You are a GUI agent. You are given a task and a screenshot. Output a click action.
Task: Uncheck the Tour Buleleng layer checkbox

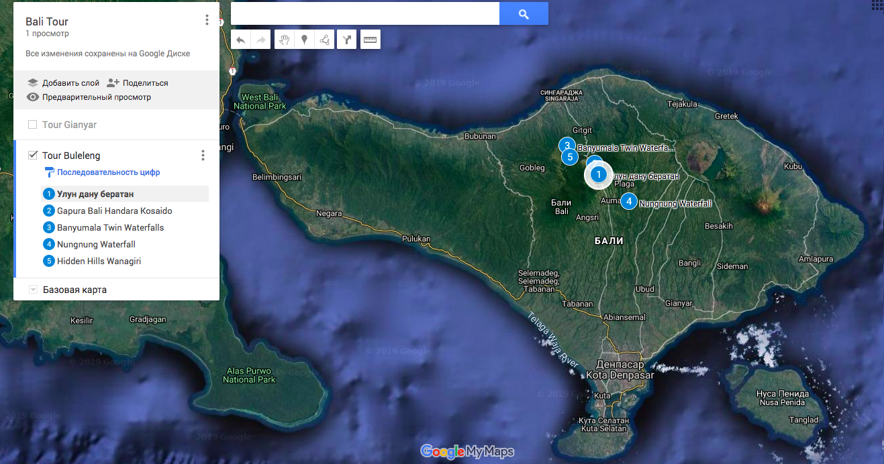(x=33, y=156)
